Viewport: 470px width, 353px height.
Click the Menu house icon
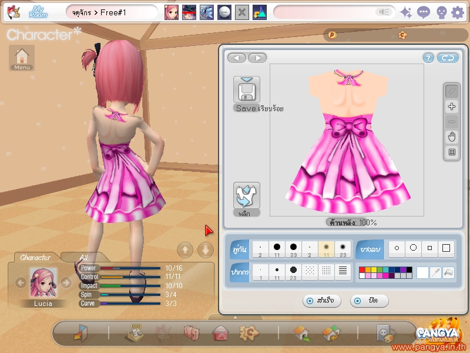[x=22, y=58]
